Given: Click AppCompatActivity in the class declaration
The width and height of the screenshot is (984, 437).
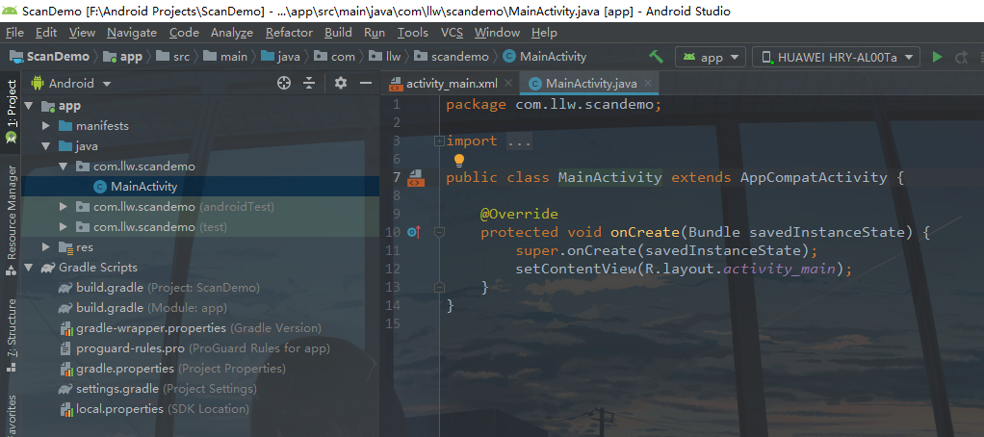Looking at the screenshot, I should point(814,177).
